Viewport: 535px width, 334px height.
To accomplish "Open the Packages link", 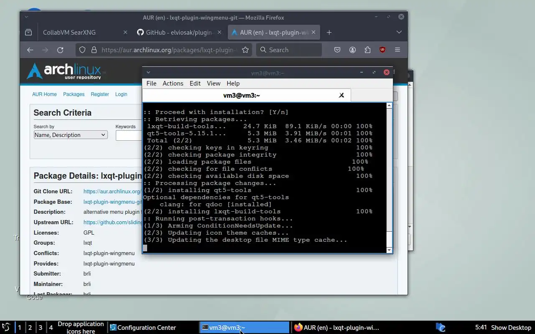I will coord(74,94).
